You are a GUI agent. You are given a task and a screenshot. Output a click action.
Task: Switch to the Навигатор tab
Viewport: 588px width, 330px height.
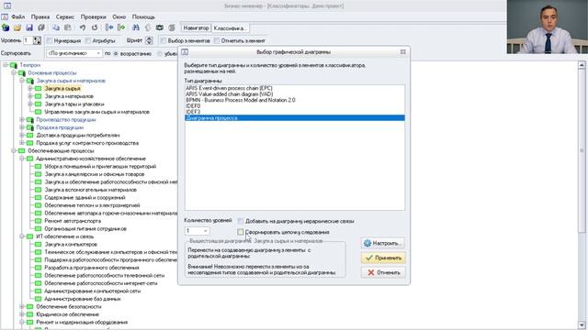(x=196, y=28)
